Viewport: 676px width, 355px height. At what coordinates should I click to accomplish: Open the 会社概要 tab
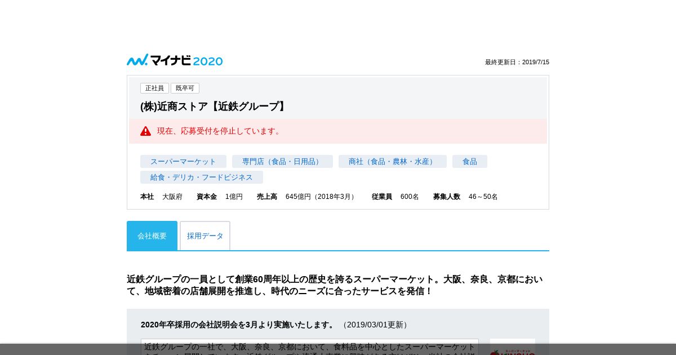(x=152, y=236)
